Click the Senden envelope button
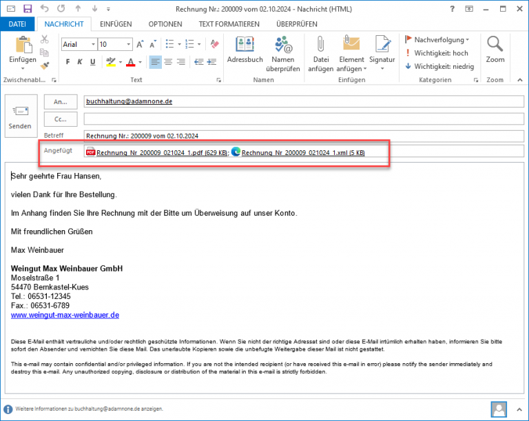This screenshot has width=529, height=421. [20, 117]
